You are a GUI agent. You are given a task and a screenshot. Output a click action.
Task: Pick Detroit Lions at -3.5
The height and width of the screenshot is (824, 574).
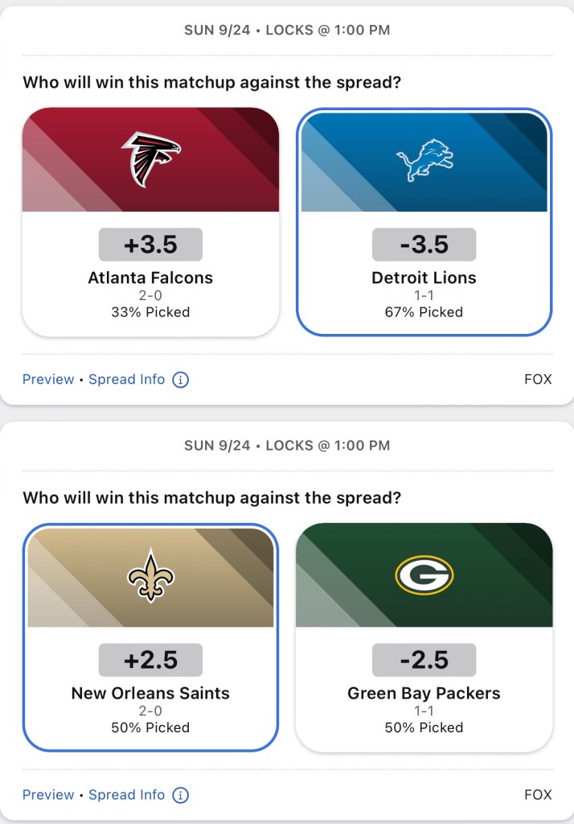point(424,278)
